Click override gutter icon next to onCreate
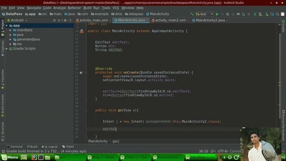Viewport: 286px width, 161px height. (81, 72)
